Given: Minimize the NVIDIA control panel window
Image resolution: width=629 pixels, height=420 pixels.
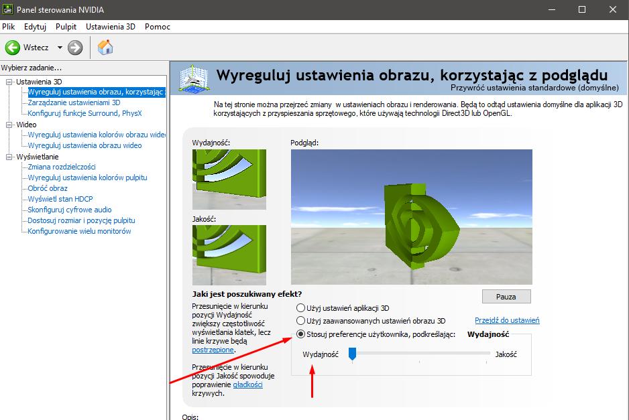Looking at the screenshot, I should tap(552, 9).
